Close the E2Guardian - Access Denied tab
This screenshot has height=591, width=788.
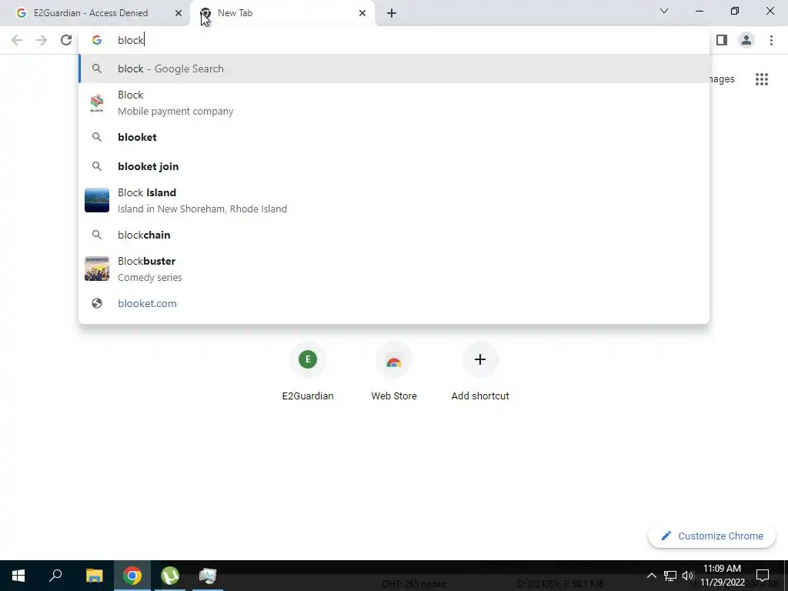(x=178, y=13)
